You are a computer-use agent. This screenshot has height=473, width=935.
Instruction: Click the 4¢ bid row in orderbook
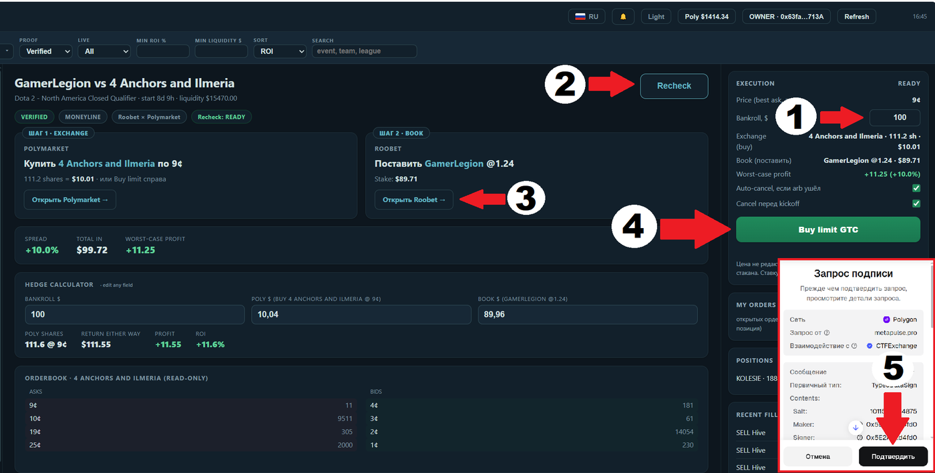pyautogui.click(x=532, y=405)
